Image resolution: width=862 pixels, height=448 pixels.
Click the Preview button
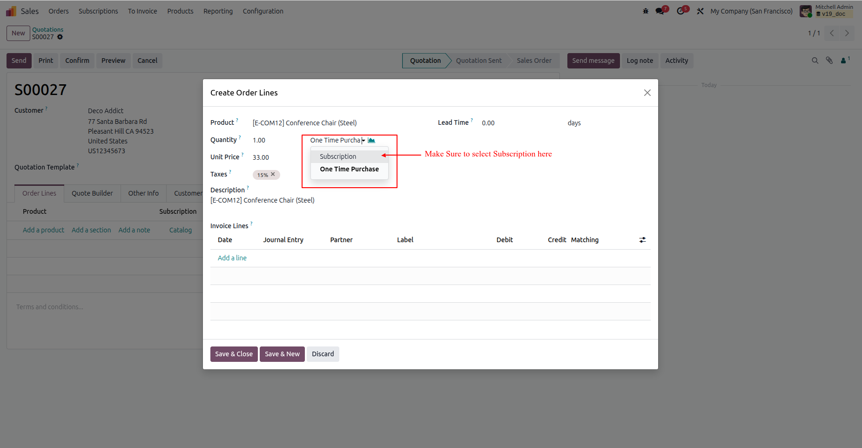point(114,61)
